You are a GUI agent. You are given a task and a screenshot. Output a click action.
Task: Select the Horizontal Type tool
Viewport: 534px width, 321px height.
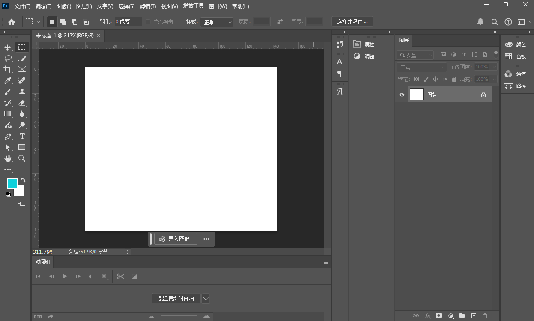coord(22,136)
